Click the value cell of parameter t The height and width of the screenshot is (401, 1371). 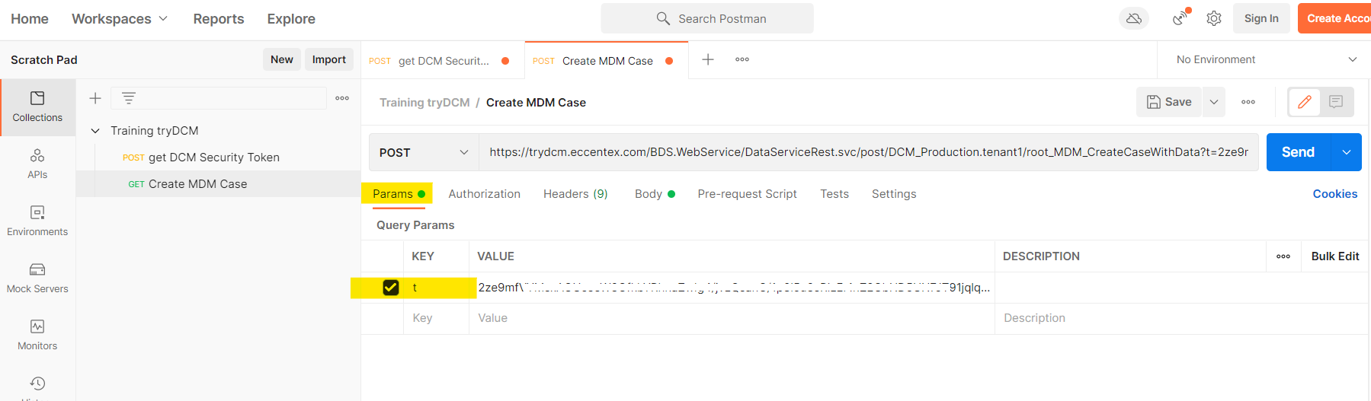(732, 288)
